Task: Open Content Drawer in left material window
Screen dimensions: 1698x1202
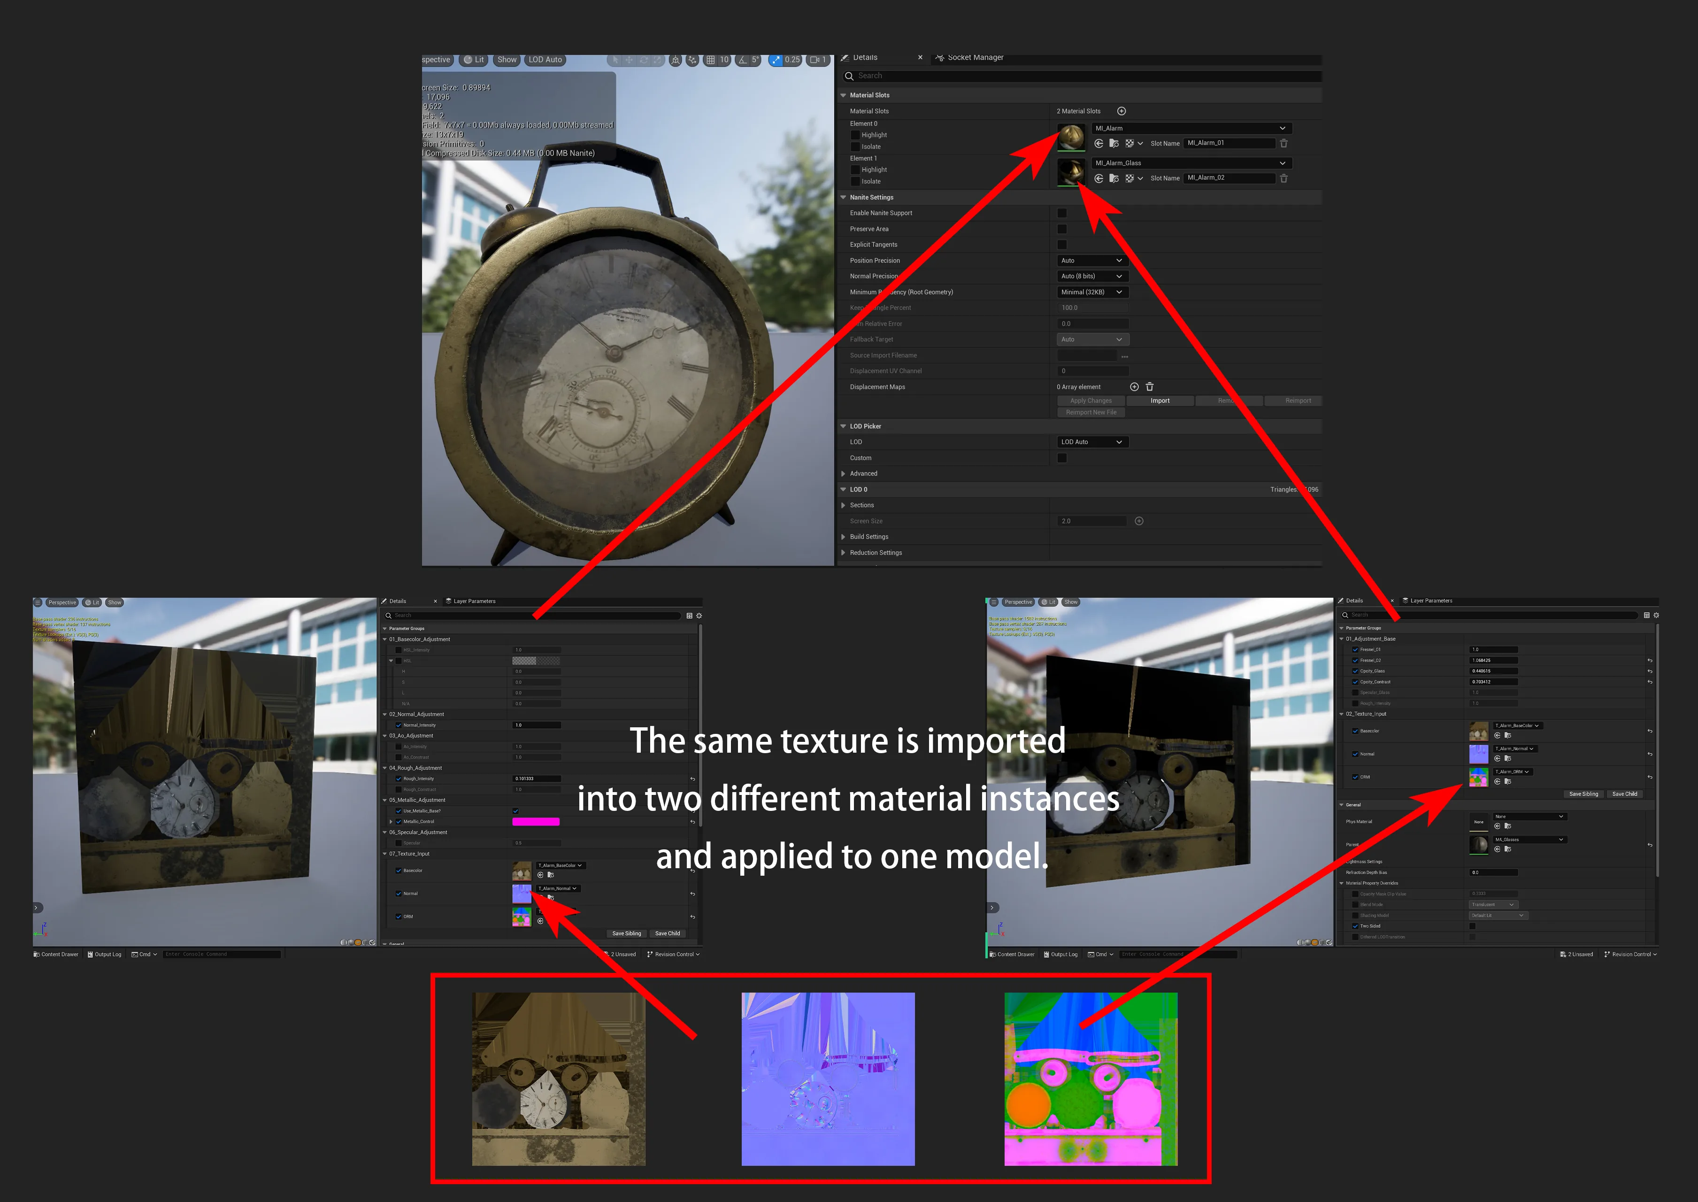Action: pyautogui.click(x=56, y=955)
